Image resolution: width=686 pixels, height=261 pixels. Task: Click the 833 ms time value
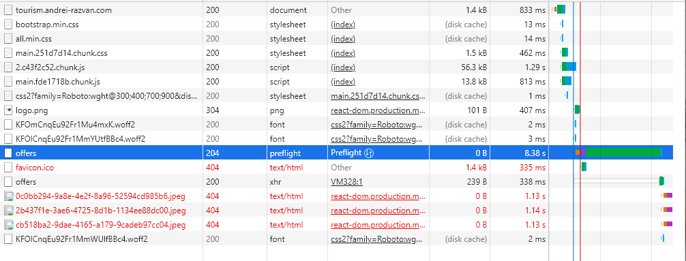[x=532, y=10]
